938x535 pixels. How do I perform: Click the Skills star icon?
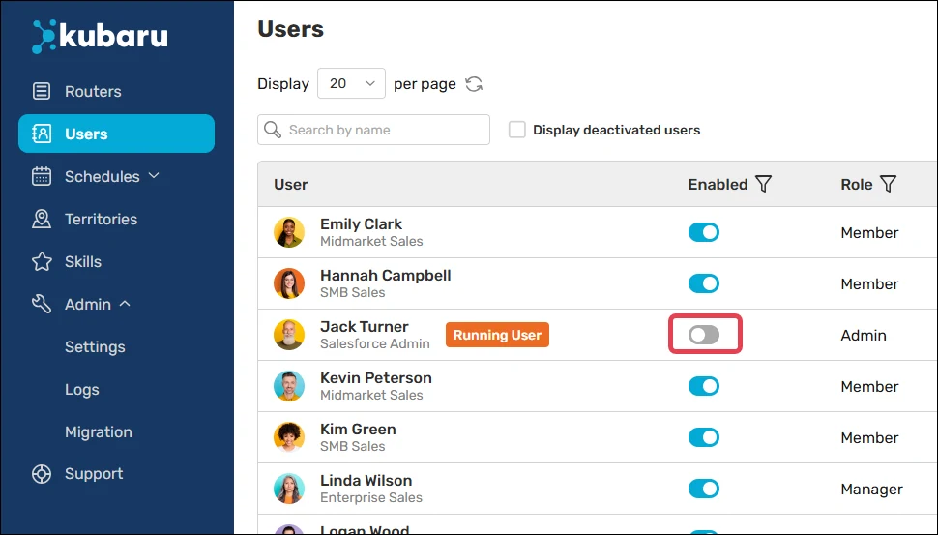[42, 261]
